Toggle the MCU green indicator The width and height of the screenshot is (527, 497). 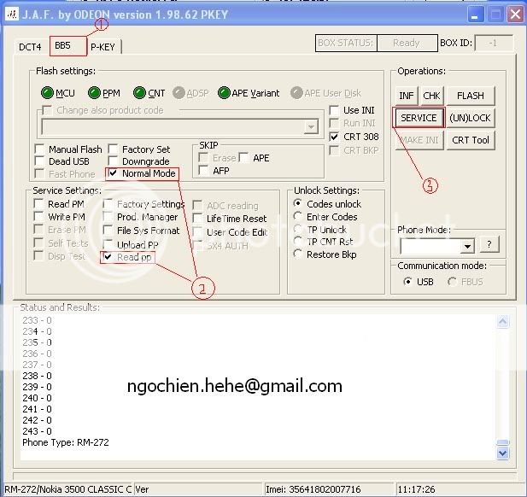coord(47,93)
